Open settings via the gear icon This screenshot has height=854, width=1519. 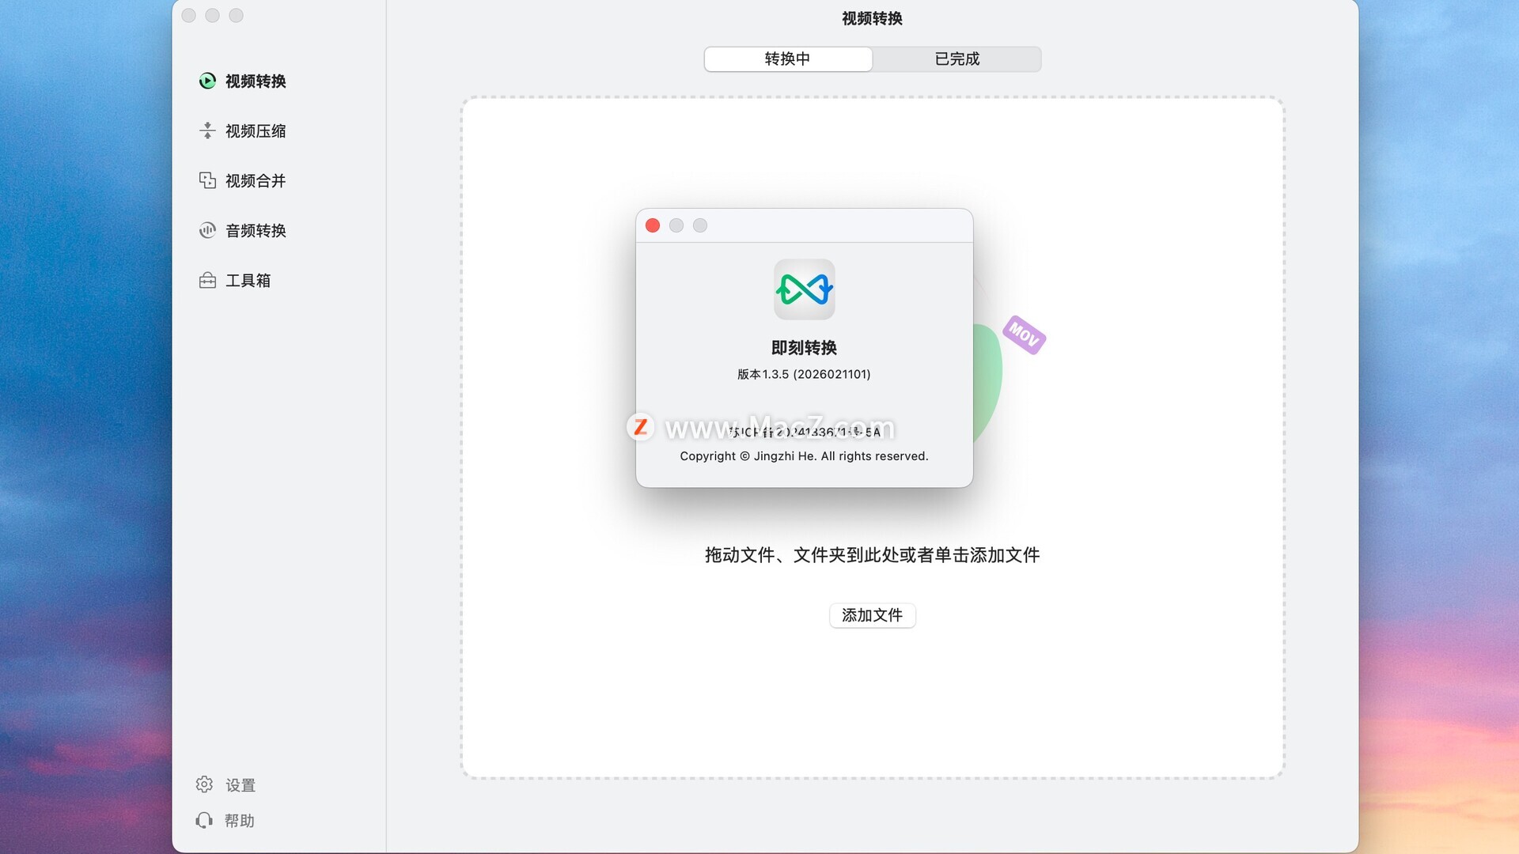(204, 784)
